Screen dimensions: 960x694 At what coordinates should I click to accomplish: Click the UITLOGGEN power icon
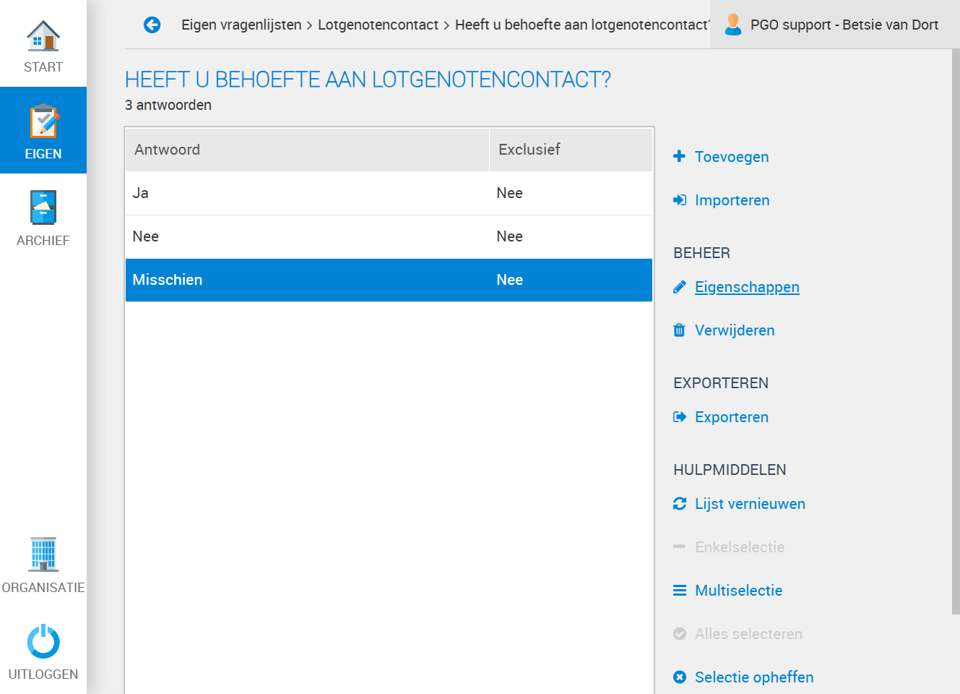pyautogui.click(x=43, y=641)
